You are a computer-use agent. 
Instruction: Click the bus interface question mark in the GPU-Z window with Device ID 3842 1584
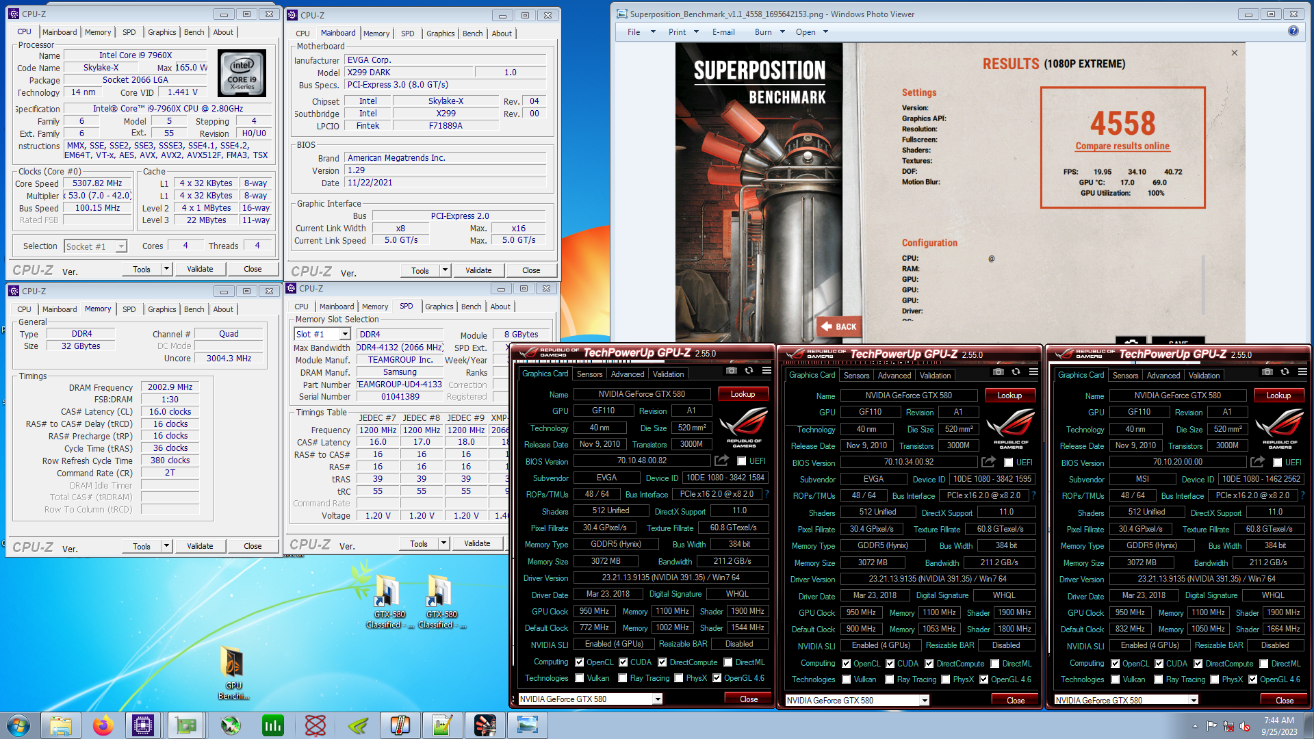[x=766, y=493]
